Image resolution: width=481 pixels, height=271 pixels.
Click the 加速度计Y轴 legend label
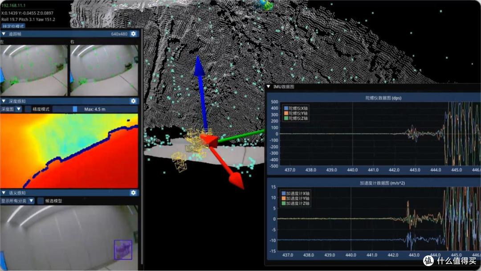click(298, 198)
